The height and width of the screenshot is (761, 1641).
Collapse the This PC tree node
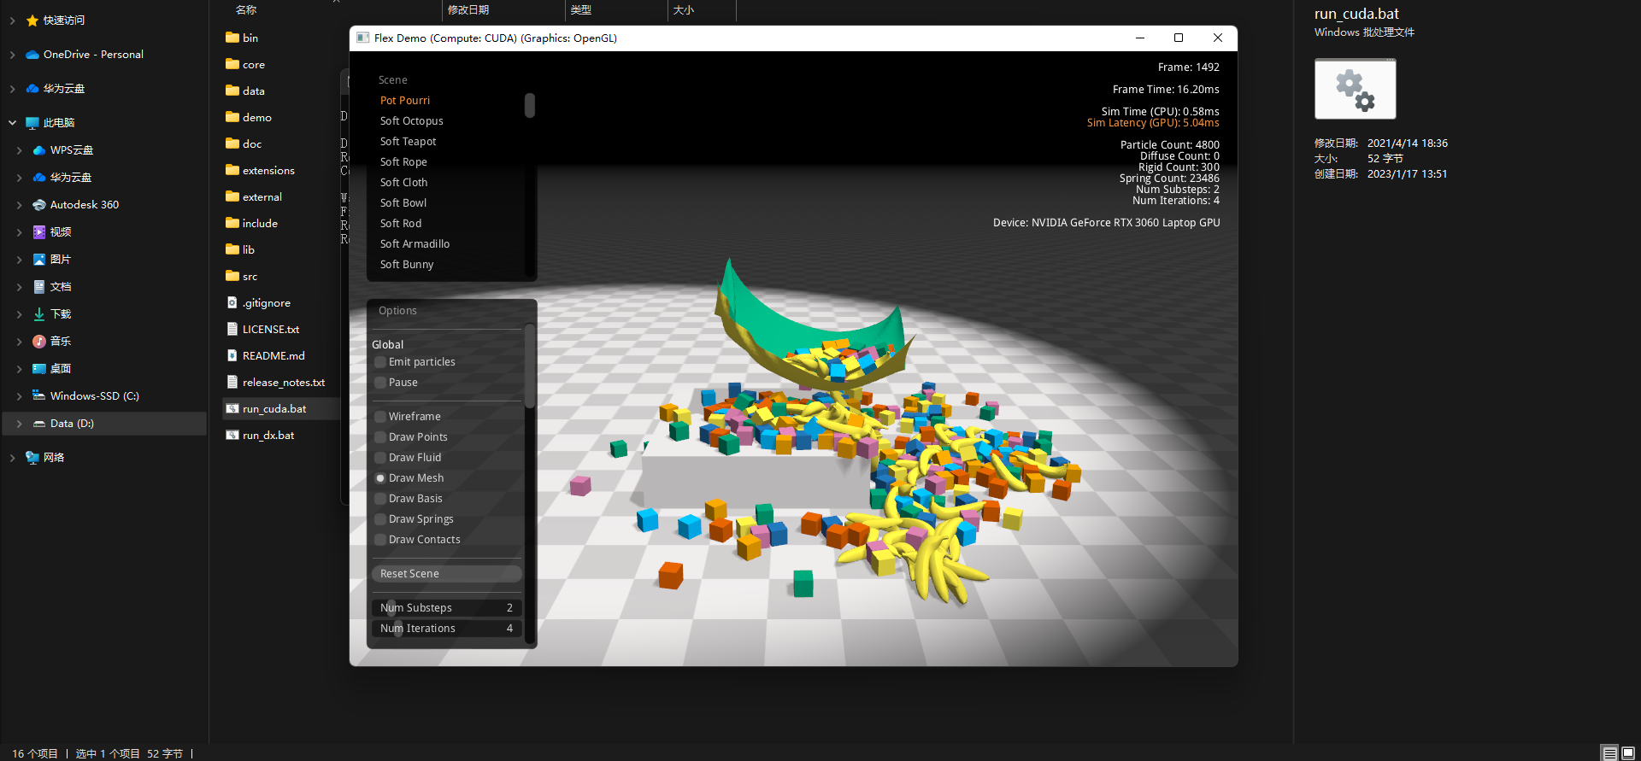click(12, 123)
